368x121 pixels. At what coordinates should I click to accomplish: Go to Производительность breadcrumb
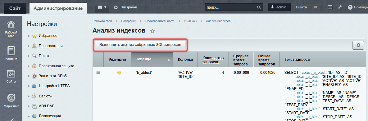pos(160,21)
